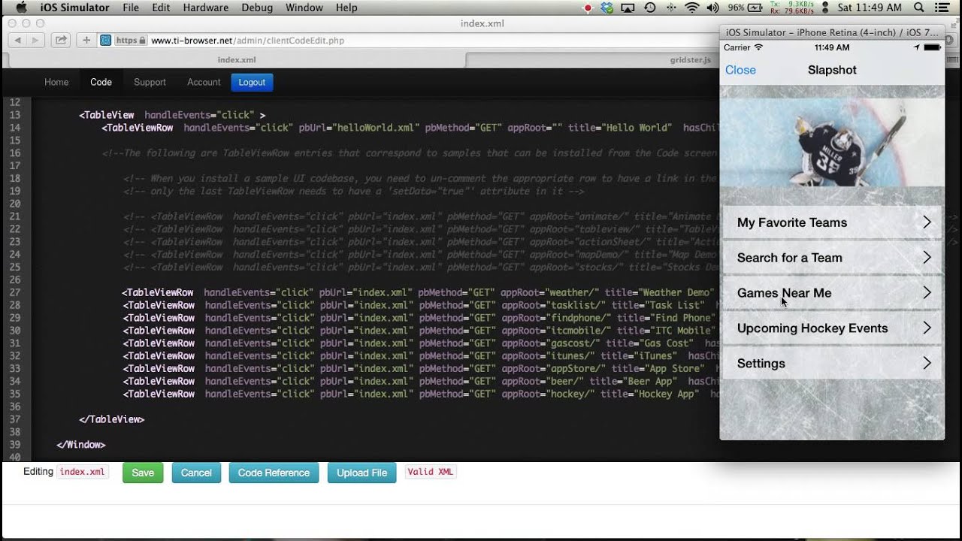Image resolution: width=962 pixels, height=541 pixels.
Task: Go back with the browser back arrow
Action: point(17,40)
